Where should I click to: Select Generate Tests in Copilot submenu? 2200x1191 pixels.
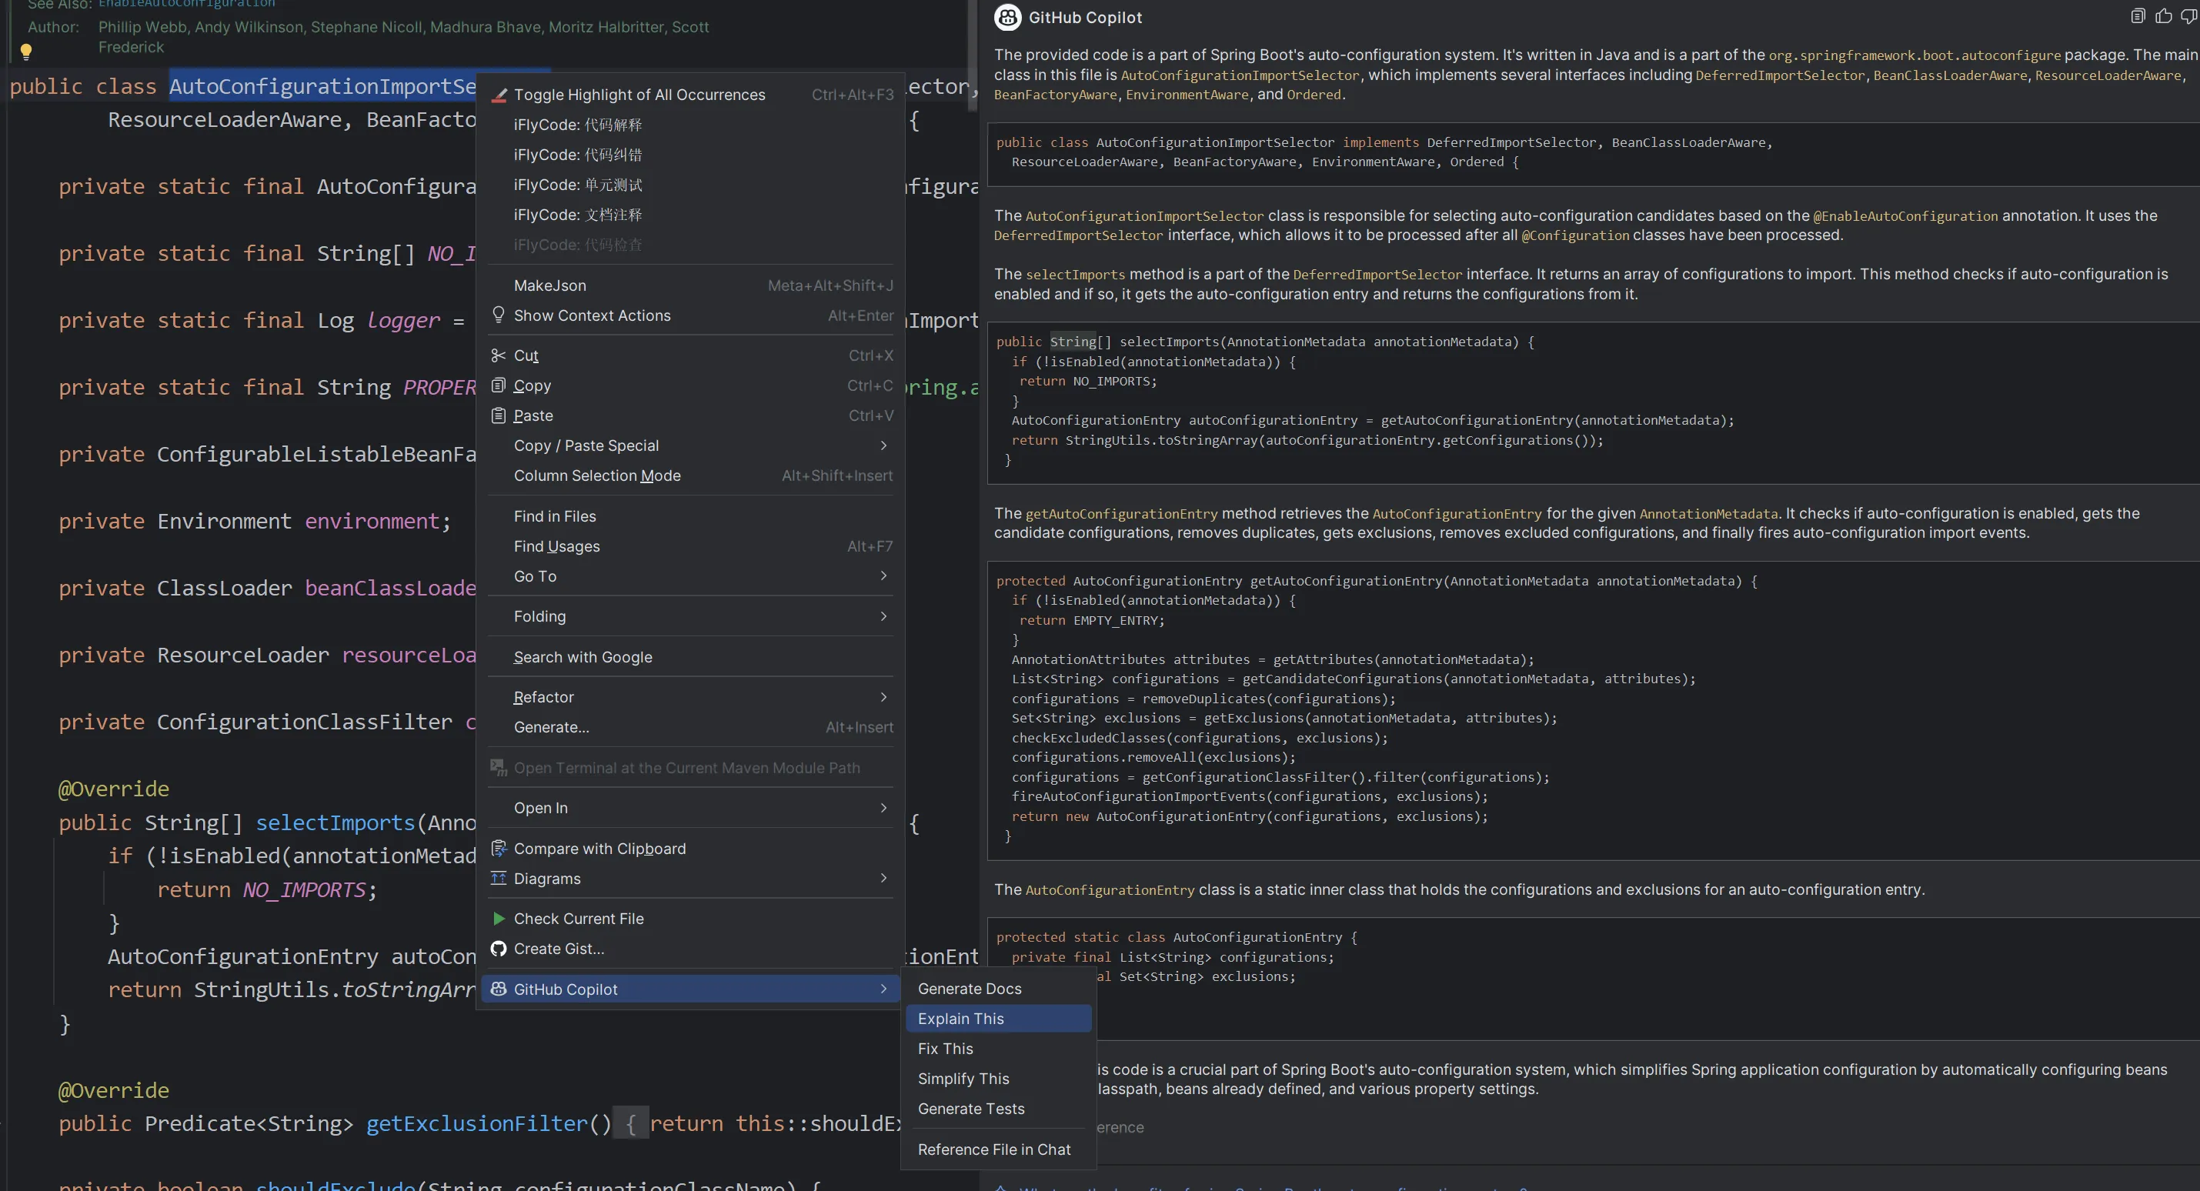click(998, 1108)
